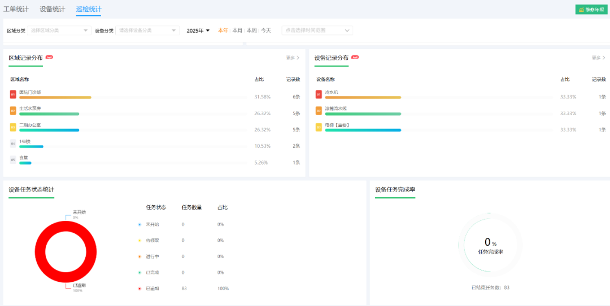The height and width of the screenshot is (306, 610).
Task: Click the red top badge beside 设备记录分布
Action: [355, 57]
